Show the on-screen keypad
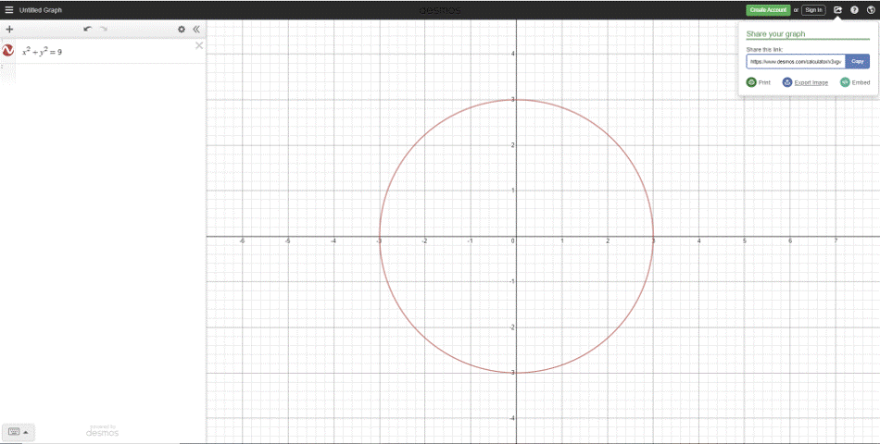 coord(18,431)
